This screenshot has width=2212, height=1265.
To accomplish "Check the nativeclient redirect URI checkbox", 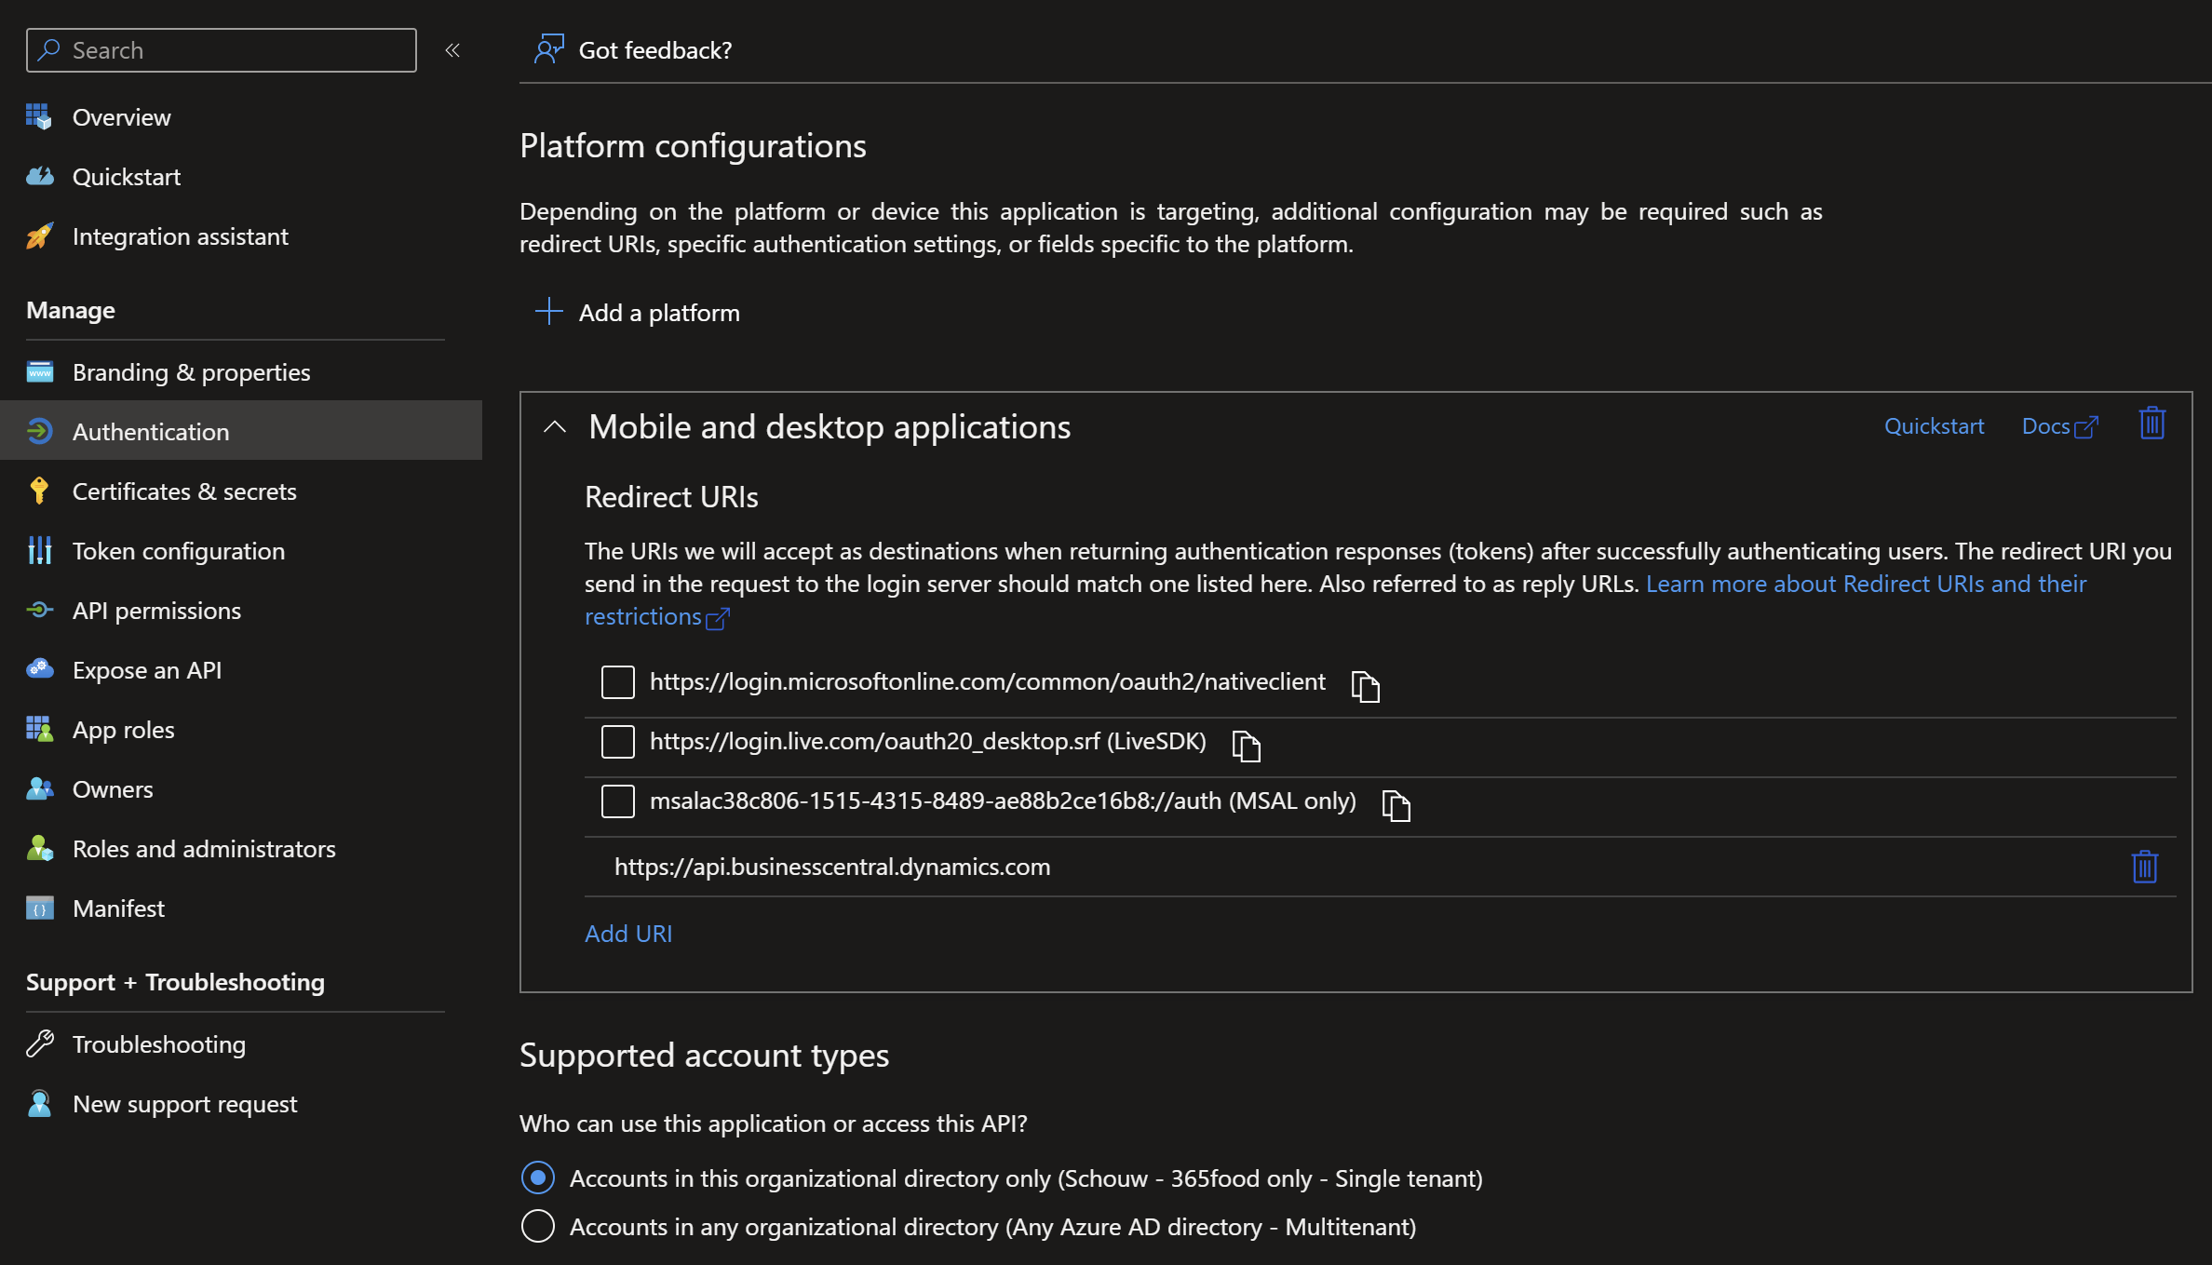I will (618, 682).
